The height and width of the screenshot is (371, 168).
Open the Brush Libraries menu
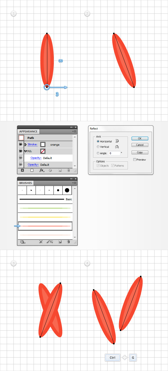point(23,242)
